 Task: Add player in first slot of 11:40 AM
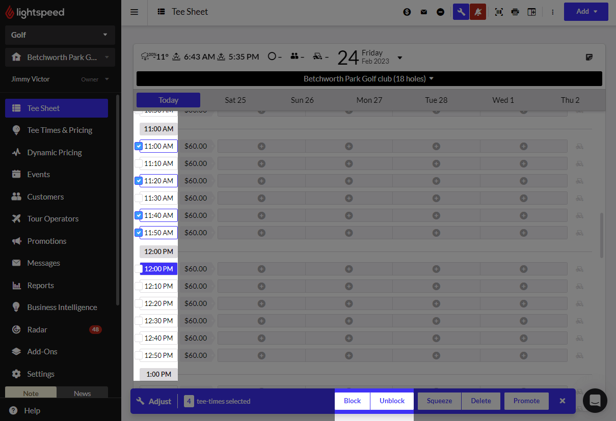(x=261, y=215)
